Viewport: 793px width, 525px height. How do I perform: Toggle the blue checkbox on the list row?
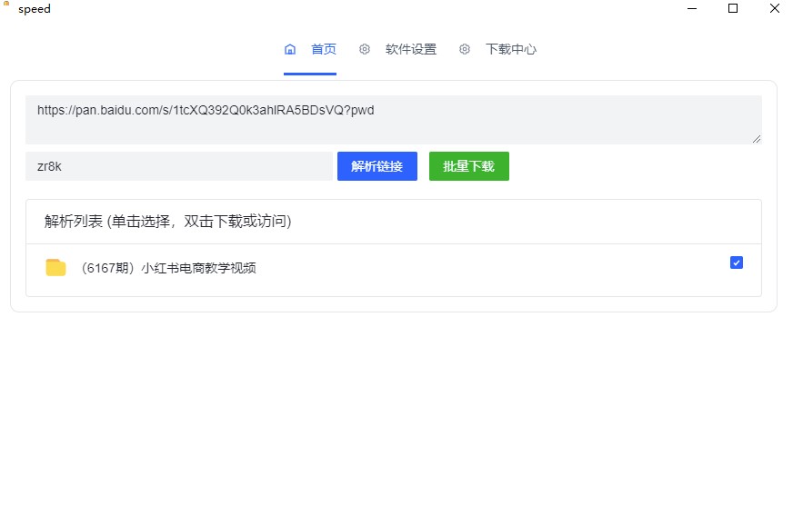pyautogui.click(x=735, y=262)
